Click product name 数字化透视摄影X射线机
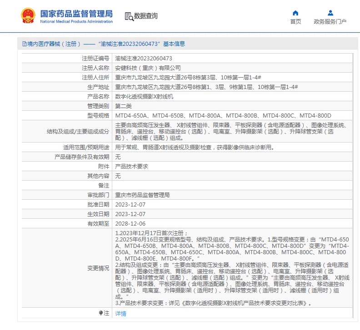The image size is (360, 330). 144,97
